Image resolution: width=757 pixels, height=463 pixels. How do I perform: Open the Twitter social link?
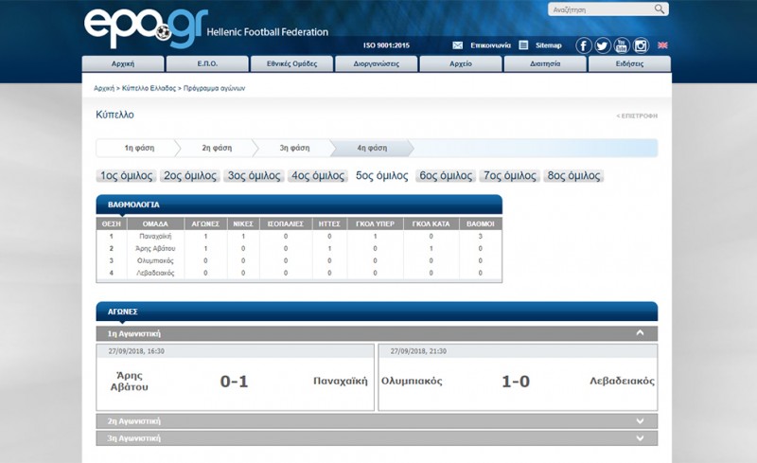click(603, 45)
